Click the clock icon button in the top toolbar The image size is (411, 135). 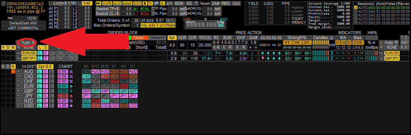[151, 3]
